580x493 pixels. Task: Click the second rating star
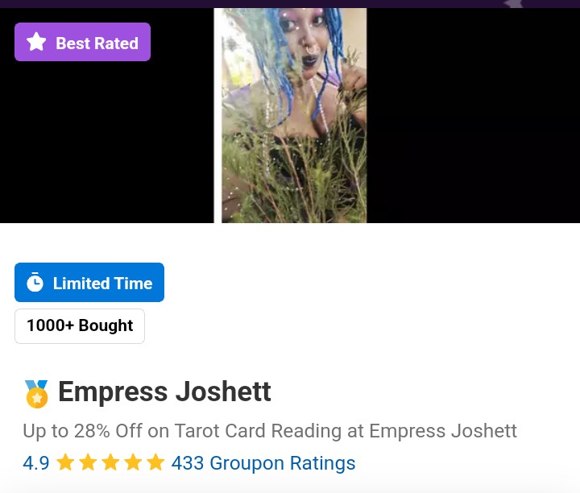[88, 462]
